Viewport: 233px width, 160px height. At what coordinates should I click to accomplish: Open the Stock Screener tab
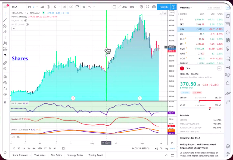point(20,155)
